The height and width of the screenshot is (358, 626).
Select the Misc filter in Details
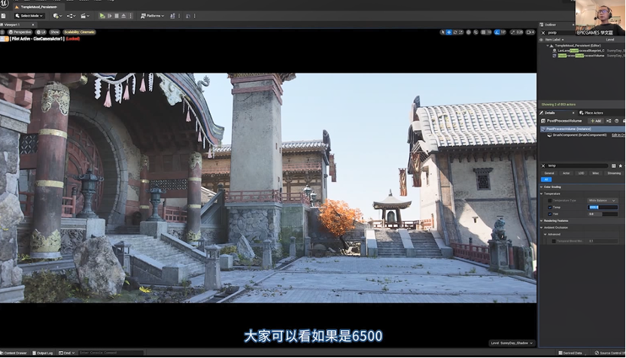pyautogui.click(x=595, y=173)
